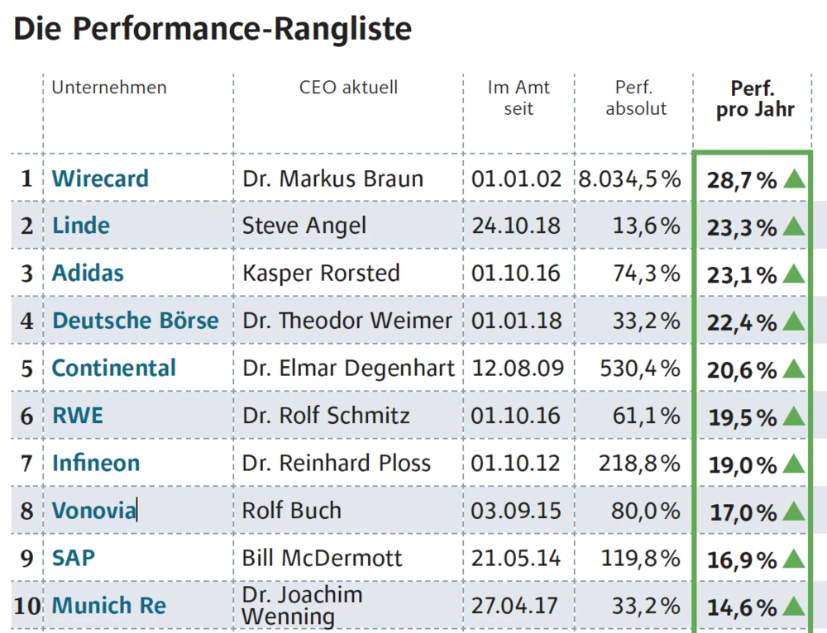Viewport: 827px width, 633px height.
Task: Select the 'Dr. Elmar Degenhart' CEO cell
Action: pyautogui.click(x=348, y=369)
